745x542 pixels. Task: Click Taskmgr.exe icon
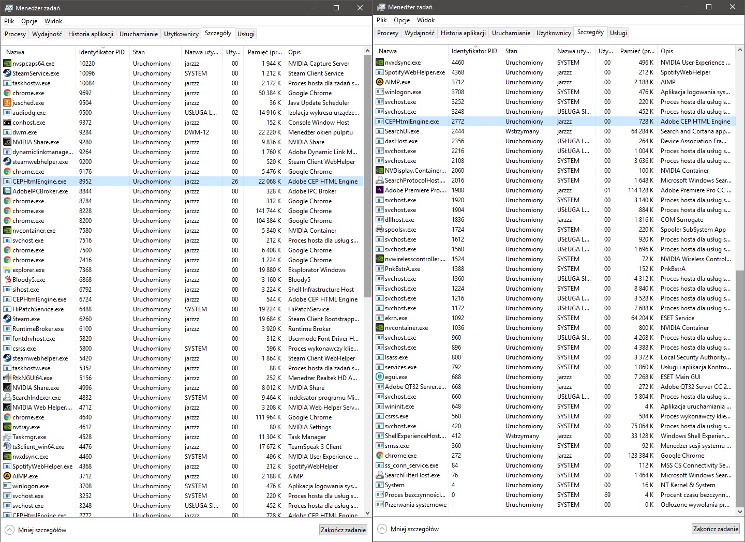click(x=7, y=437)
